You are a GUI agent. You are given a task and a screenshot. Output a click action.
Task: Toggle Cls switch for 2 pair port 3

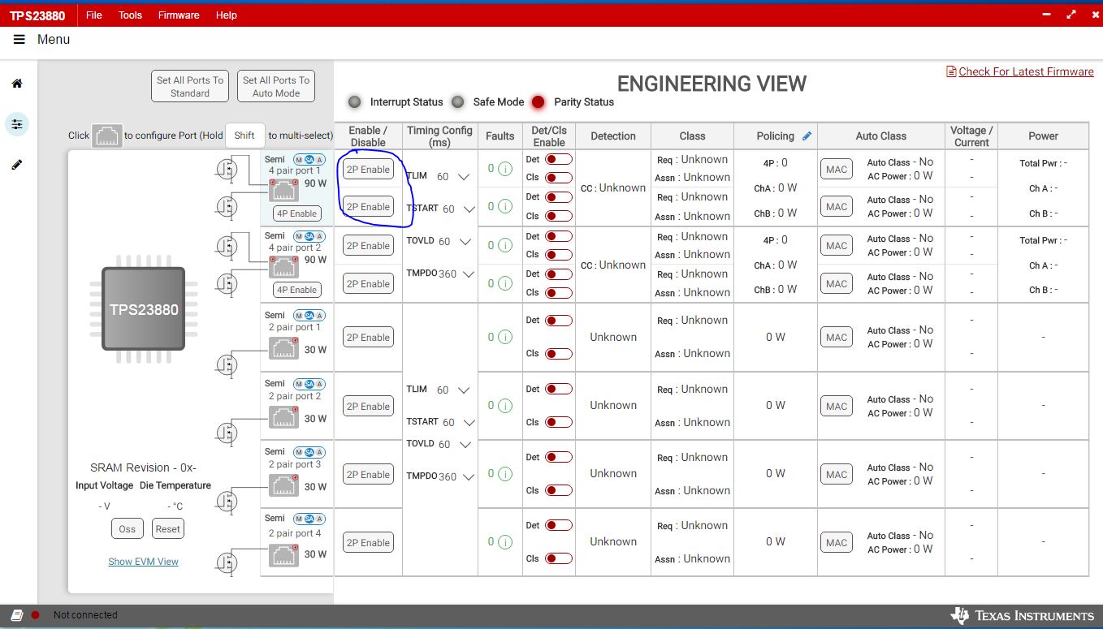(559, 490)
